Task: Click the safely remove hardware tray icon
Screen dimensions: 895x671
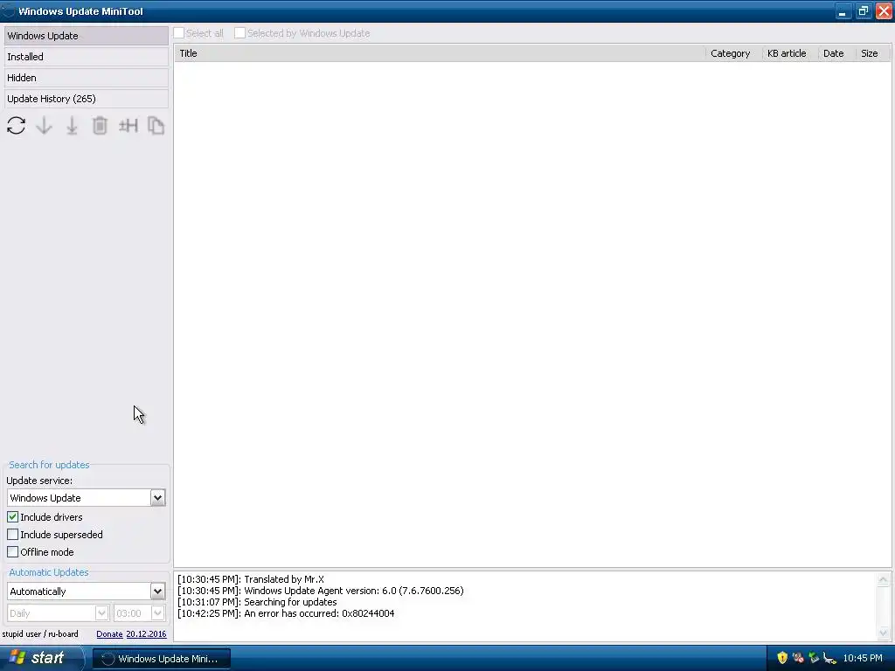Action: (829, 658)
